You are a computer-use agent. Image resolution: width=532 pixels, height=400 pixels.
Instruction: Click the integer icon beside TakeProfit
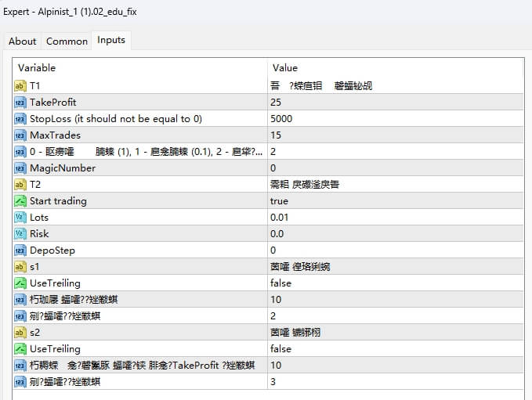click(x=20, y=103)
